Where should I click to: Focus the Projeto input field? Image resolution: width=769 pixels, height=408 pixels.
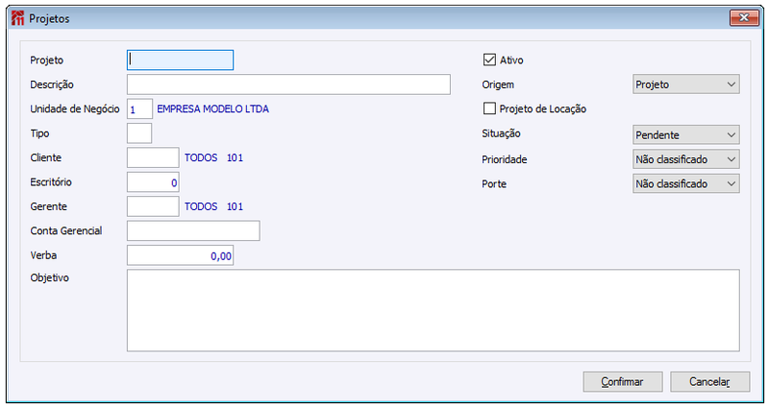click(x=180, y=60)
